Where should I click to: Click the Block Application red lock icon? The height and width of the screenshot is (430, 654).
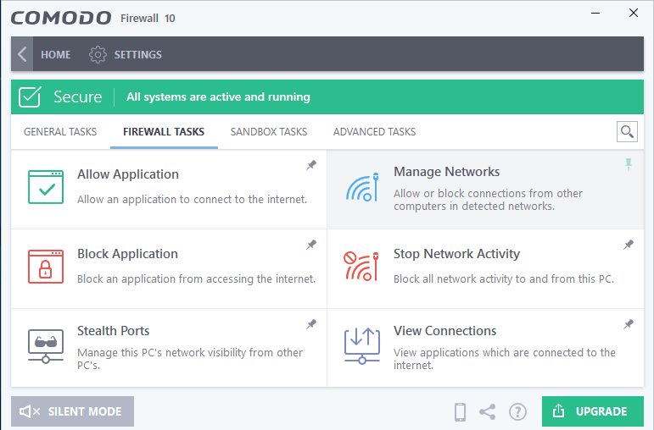pos(46,267)
